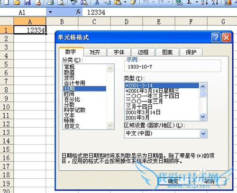The height and width of the screenshot is (193, 237).
Task: Open a file with the folder toolbar icon
Action: (x=17, y=2)
